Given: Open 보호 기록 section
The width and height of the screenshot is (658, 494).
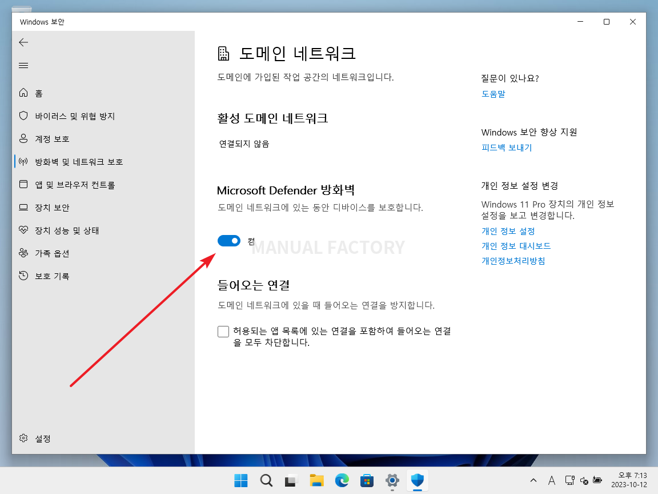Looking at the screenshot, I should coord(52,276).
